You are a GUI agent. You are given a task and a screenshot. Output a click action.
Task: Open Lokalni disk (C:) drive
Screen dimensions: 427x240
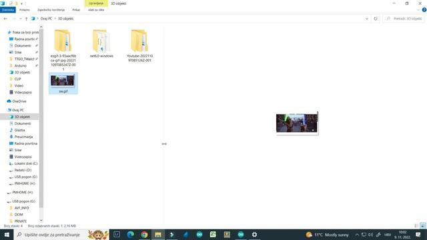(25, 163)
